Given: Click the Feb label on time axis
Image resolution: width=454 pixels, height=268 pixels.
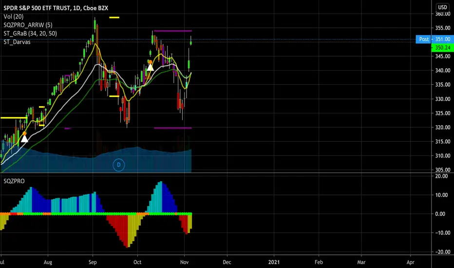Looking at the screenshot, I should [319, 262].
